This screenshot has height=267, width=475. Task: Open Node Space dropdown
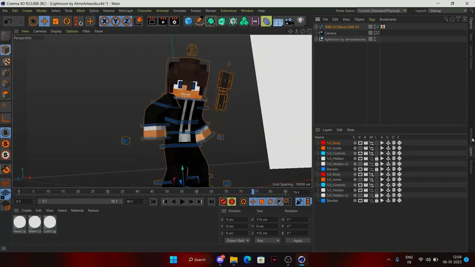point(382,11)
